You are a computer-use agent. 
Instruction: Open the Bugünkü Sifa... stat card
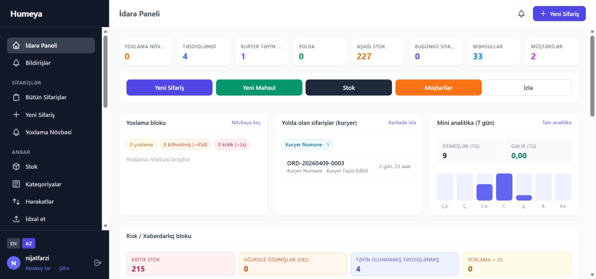click(436, 52)
